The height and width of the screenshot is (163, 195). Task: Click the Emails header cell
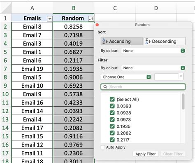click(x=32, y=18)
